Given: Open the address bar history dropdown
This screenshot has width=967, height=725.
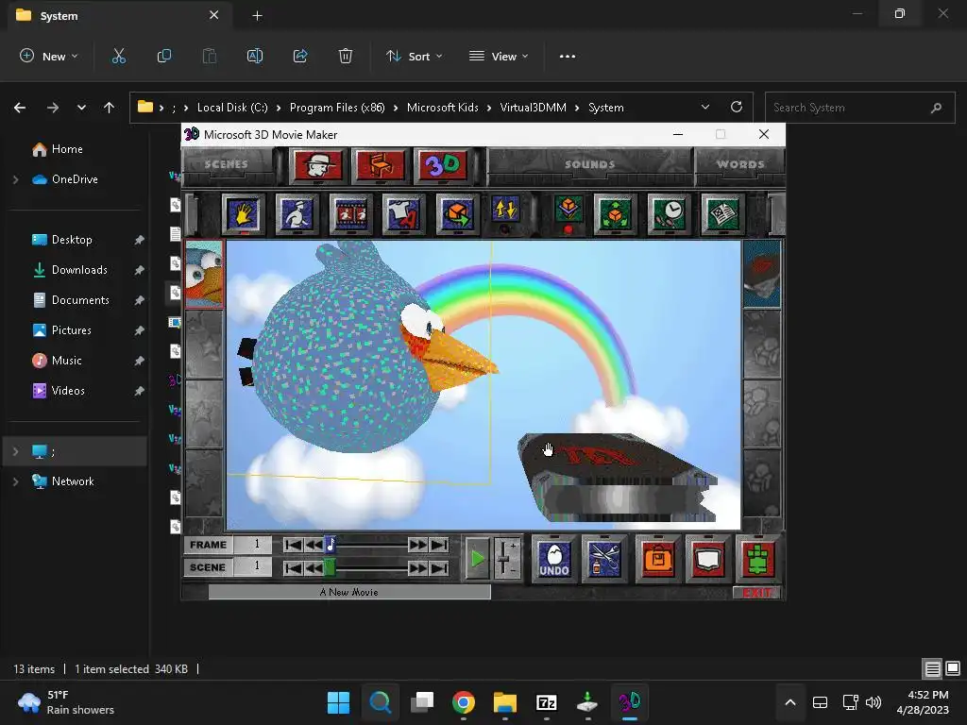Looking at the screenshot, I should (x=705, y=108).
